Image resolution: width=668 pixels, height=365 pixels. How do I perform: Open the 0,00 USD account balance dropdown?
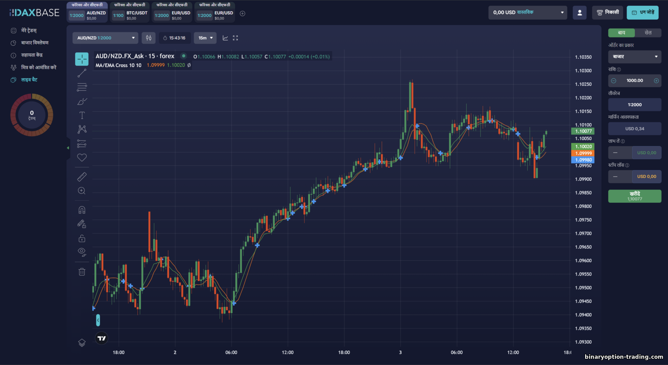point(528,12)
